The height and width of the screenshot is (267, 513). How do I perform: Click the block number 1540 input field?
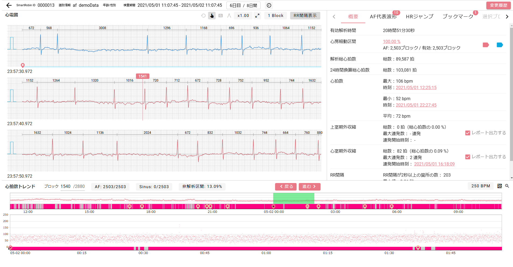tap(65, 187)
